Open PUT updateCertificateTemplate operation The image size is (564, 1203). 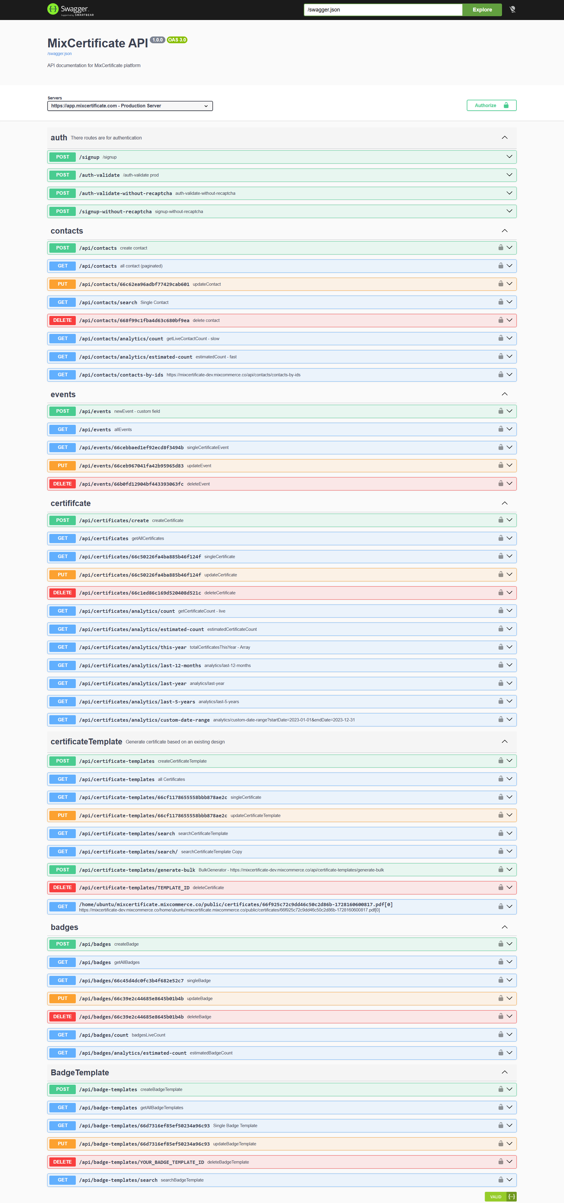coord(281,816)
